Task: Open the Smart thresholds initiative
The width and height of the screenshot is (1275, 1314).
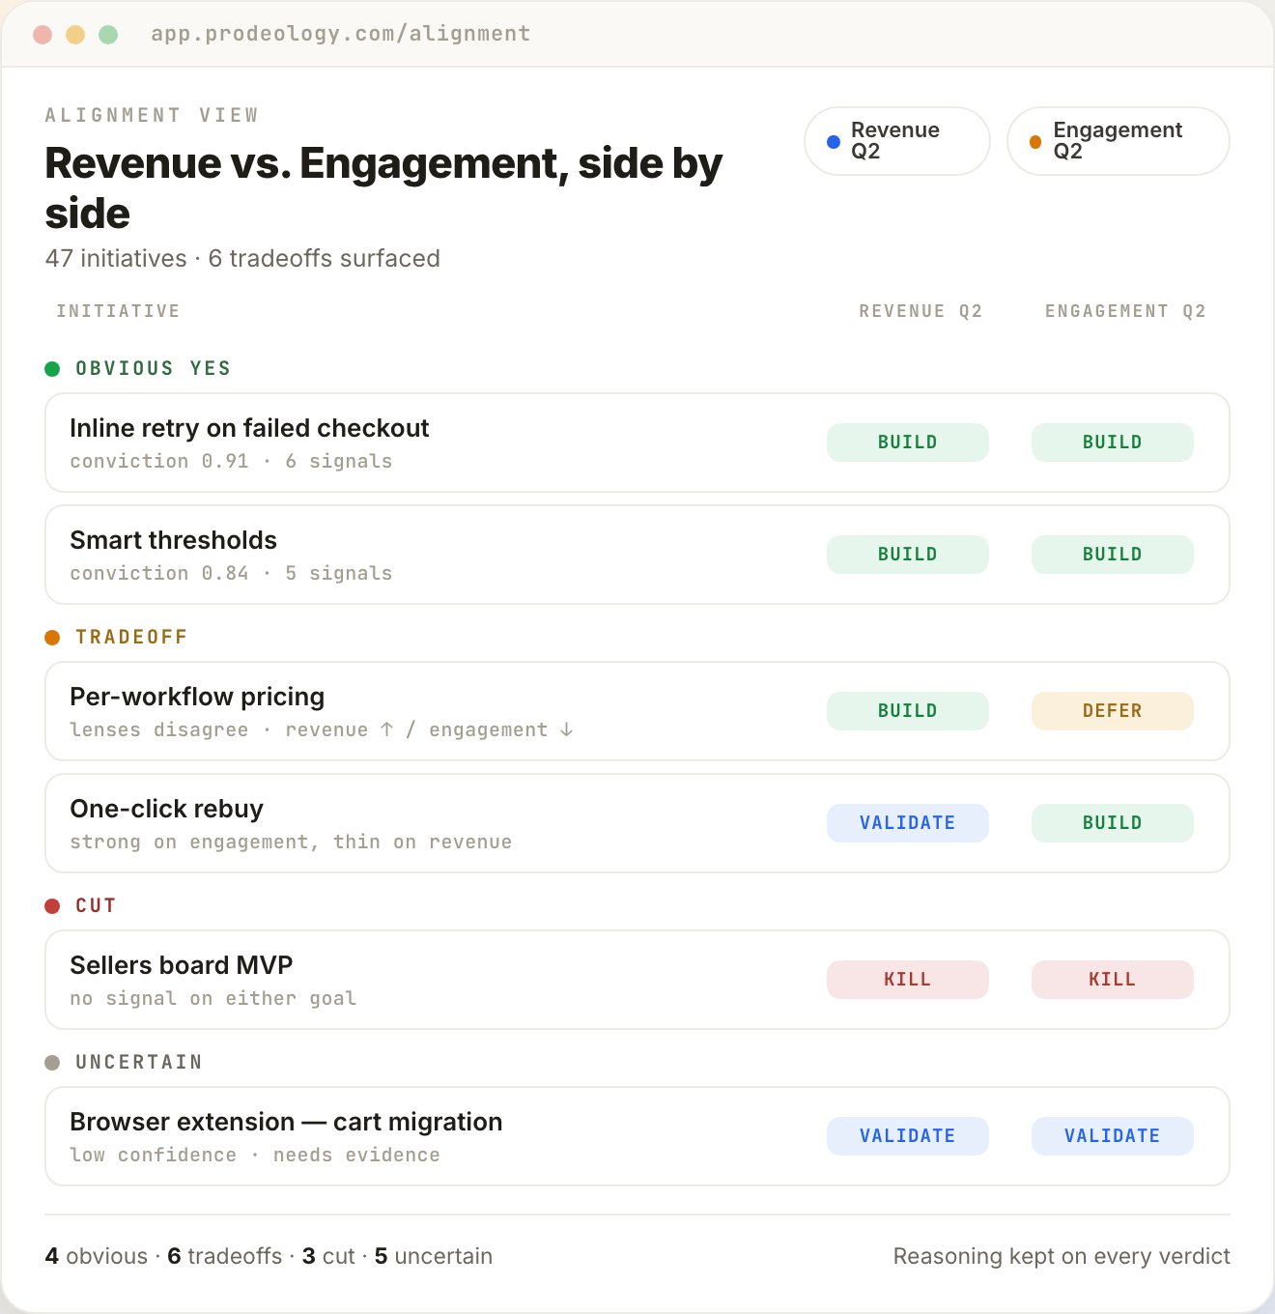Action: [637, 555]
